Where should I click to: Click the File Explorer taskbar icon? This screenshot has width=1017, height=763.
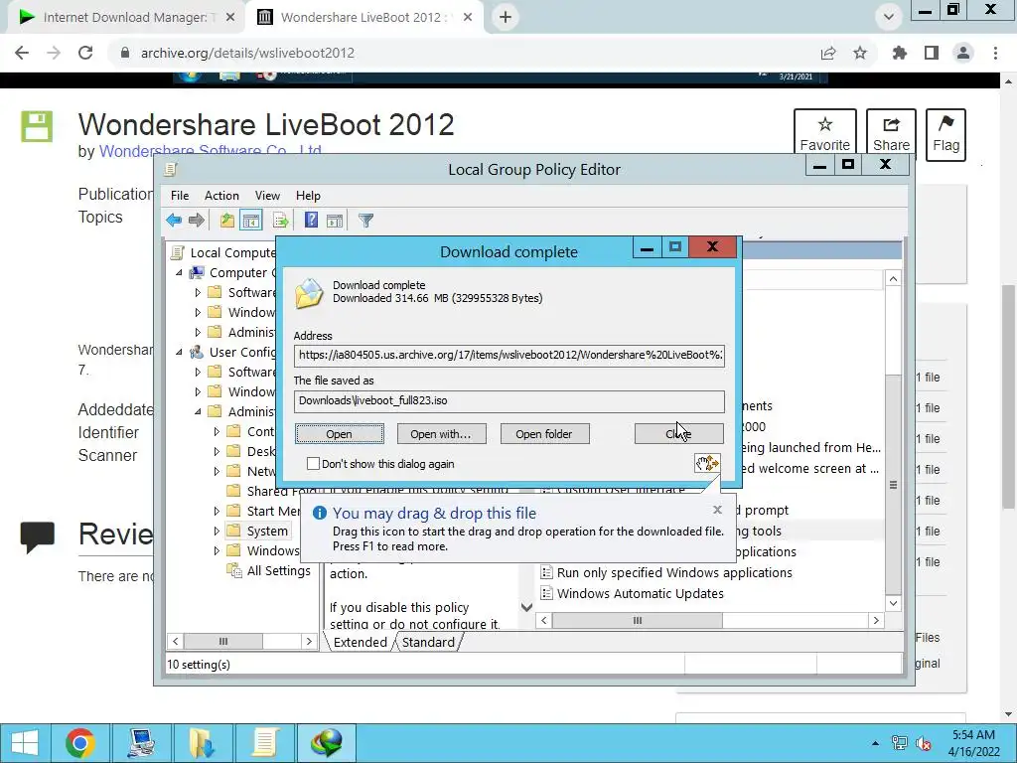[x=203, y=743]
